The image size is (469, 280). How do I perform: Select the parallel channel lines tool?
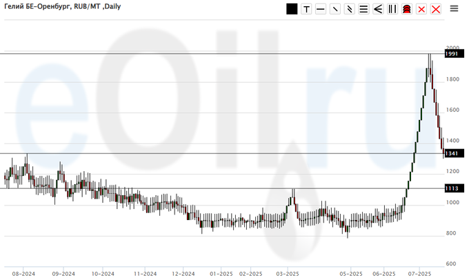350,9
